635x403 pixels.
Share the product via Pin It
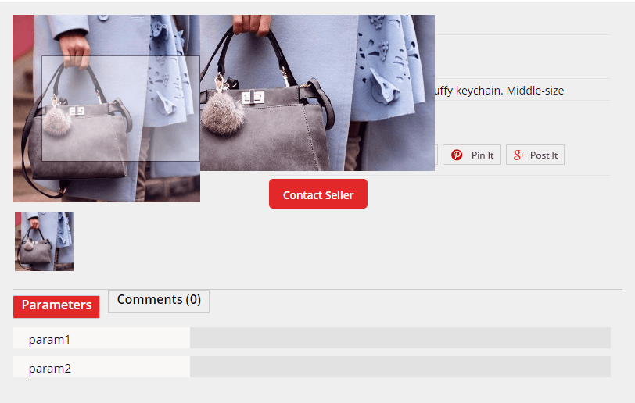472,155
